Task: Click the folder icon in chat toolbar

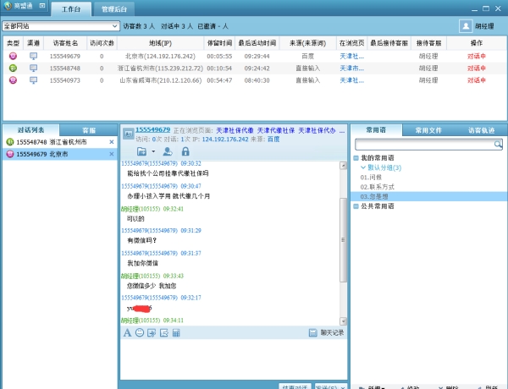Action: 141,151
